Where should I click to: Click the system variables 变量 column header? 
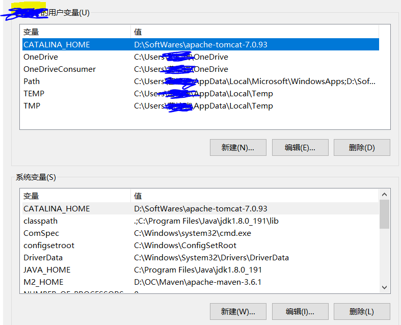(76, 196)
